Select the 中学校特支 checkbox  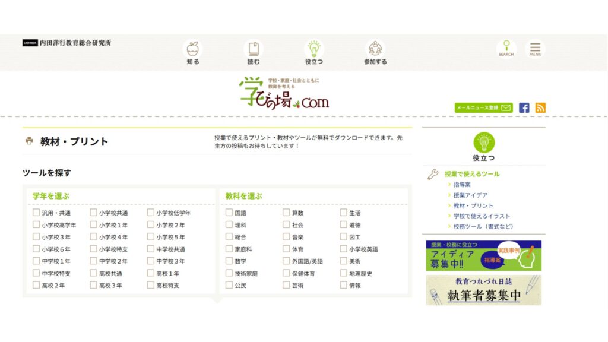pos(36,273)
